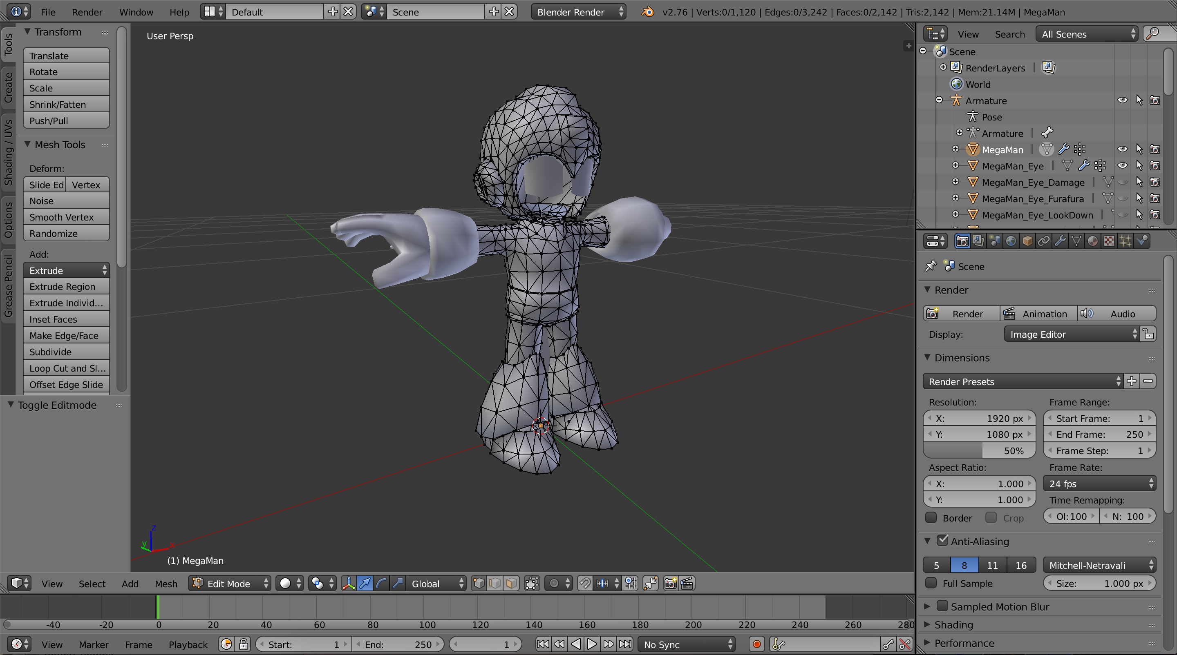
Task: Select vertex select mode icon
Action: pos(479,584)
